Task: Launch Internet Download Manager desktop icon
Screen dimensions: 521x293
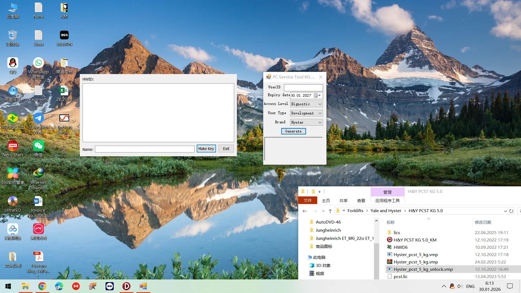Action: [38, 179]
